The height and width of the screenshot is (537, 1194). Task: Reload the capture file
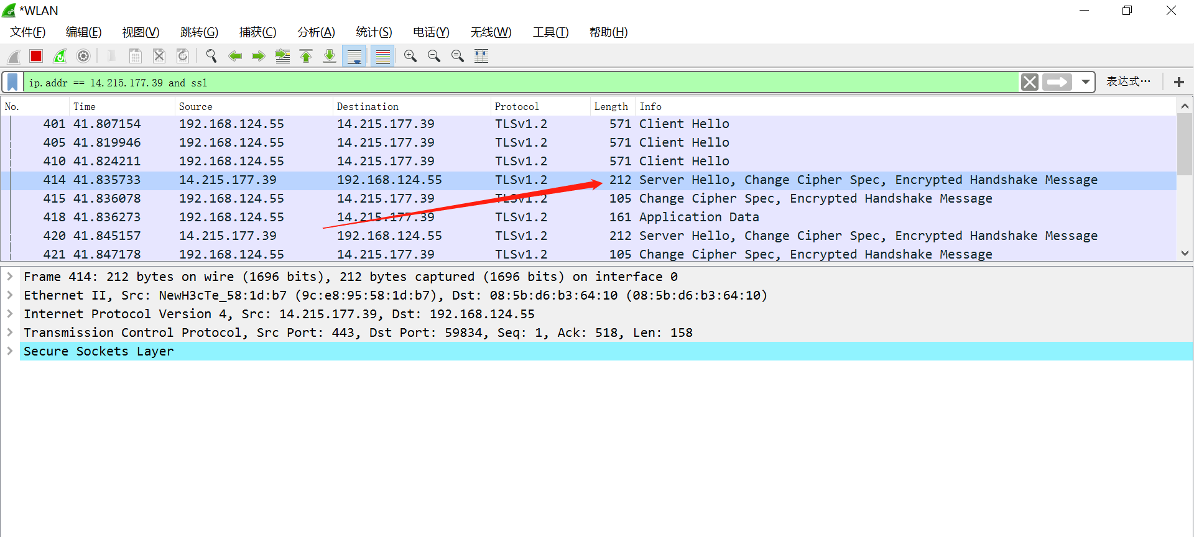(183, 57)
